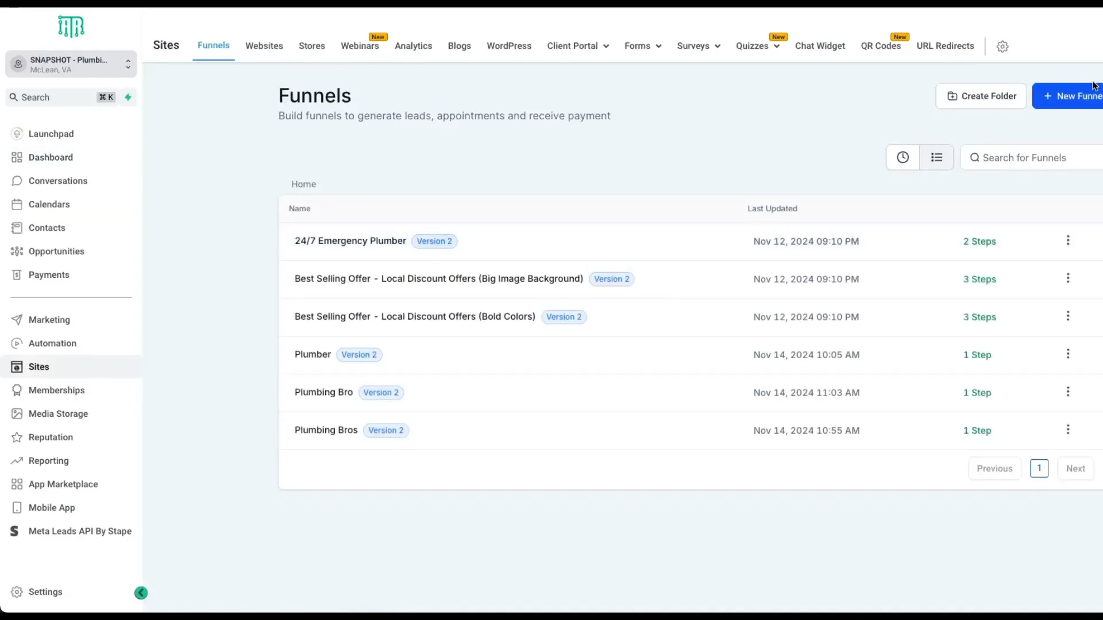Click the lightning bolt quick actions icon
The width and height of the screenshot is (1103, 620).
pos(128,97)
